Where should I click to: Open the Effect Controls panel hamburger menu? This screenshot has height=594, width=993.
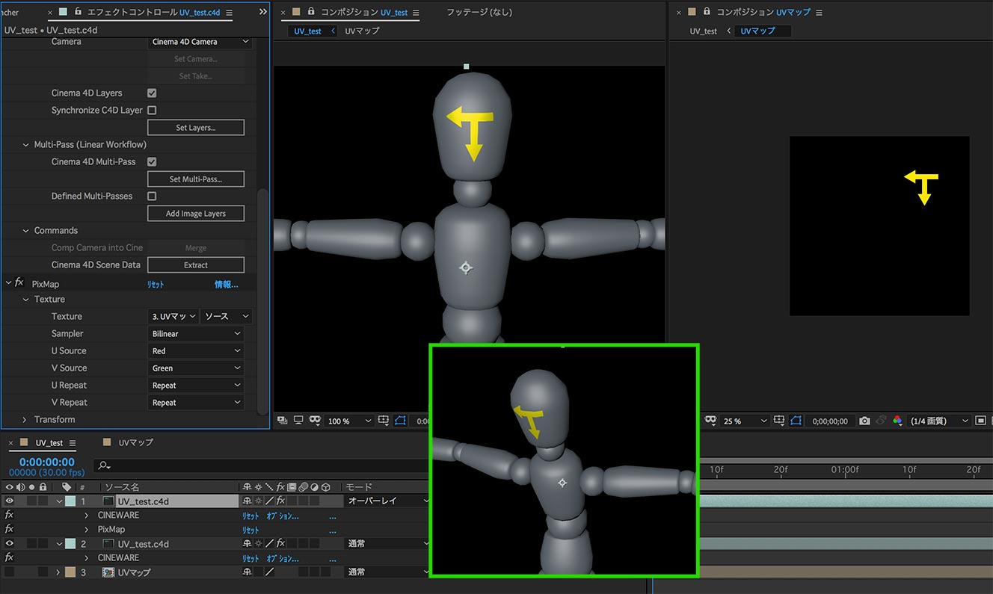229,13
